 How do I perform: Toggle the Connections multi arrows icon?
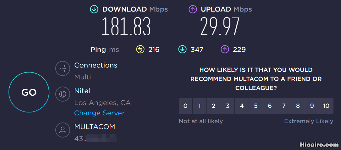click(x=63, y=68)
